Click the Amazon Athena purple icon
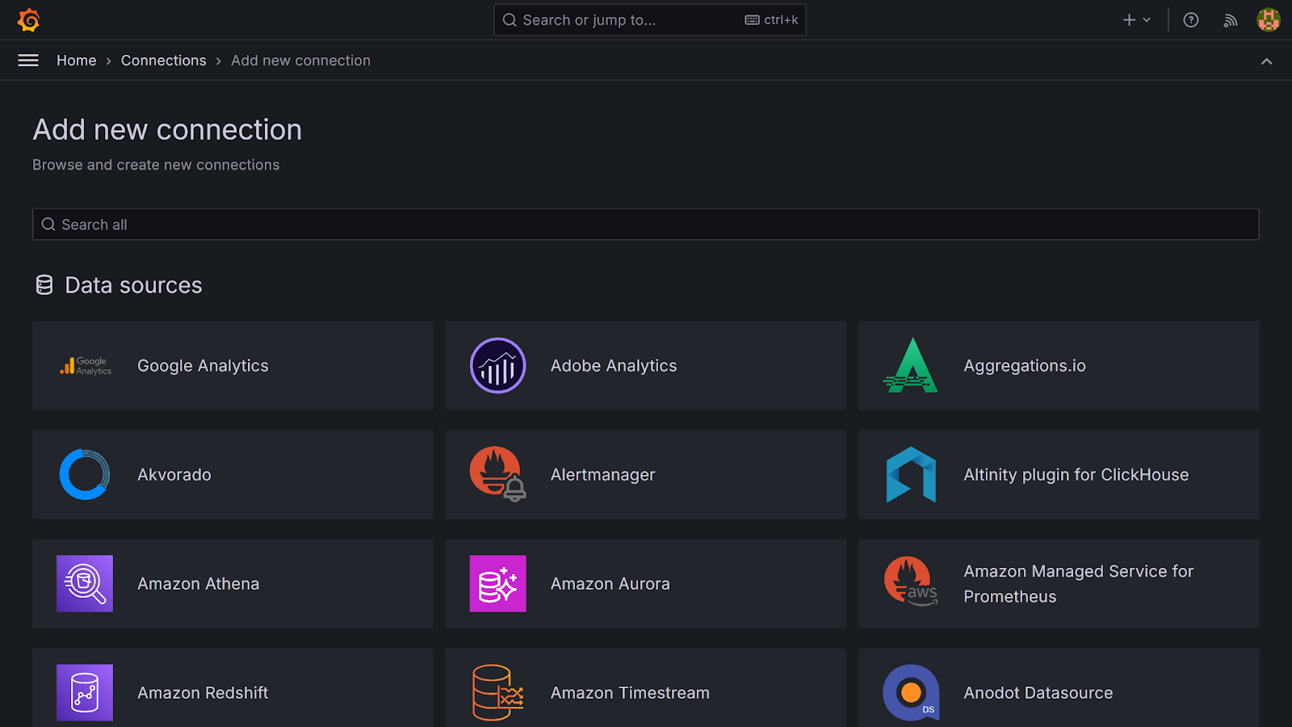Screen dimensions: 1292x727 tap(85, 583)
